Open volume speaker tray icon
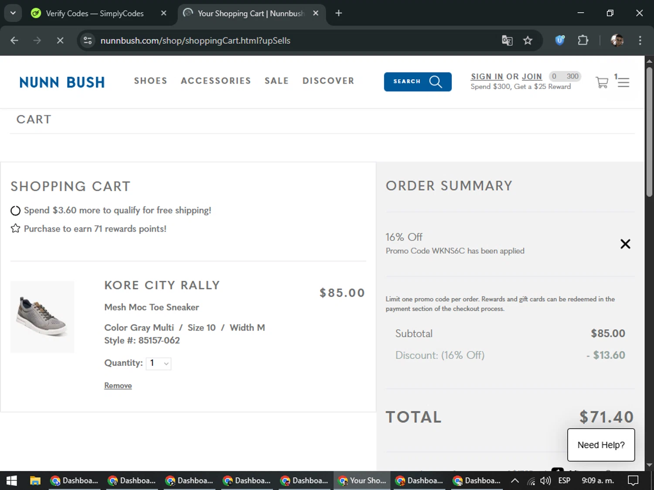 545,481
